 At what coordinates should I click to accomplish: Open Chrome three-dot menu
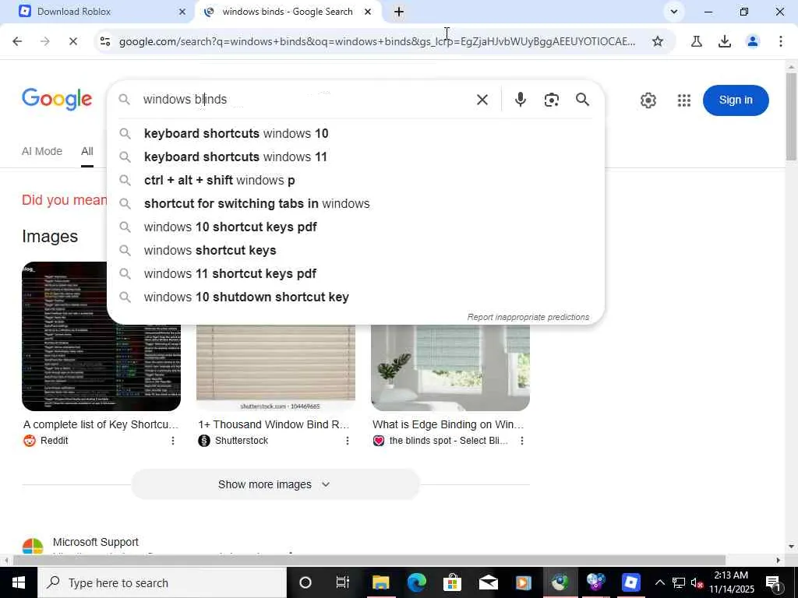click(781, 41)
